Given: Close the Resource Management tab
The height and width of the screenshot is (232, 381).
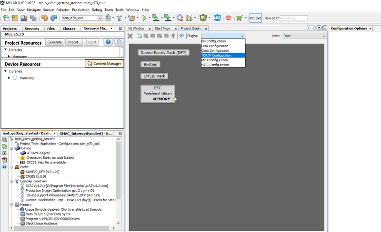Looking at the screenshot, I should (111, 29).
